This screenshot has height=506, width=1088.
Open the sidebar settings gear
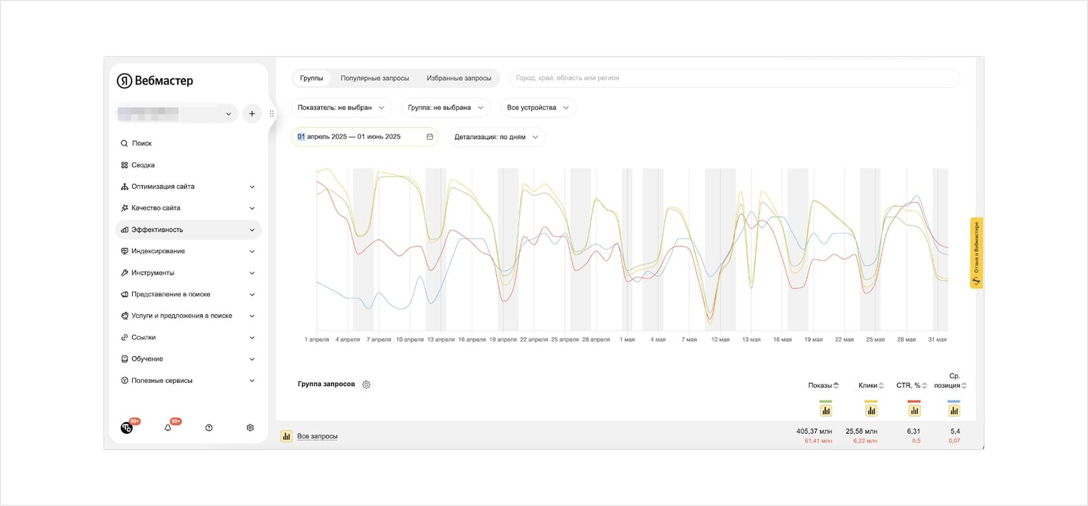250,428
